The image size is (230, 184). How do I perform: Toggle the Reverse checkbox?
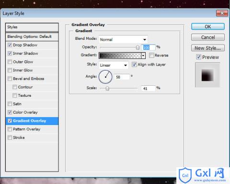(151, 56)
